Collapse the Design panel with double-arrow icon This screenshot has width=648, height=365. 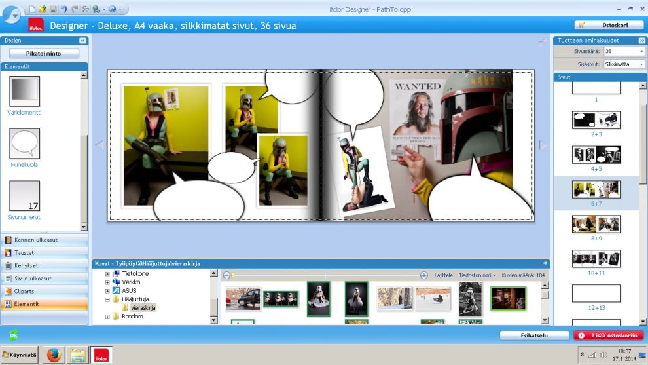tap(83, 41)
